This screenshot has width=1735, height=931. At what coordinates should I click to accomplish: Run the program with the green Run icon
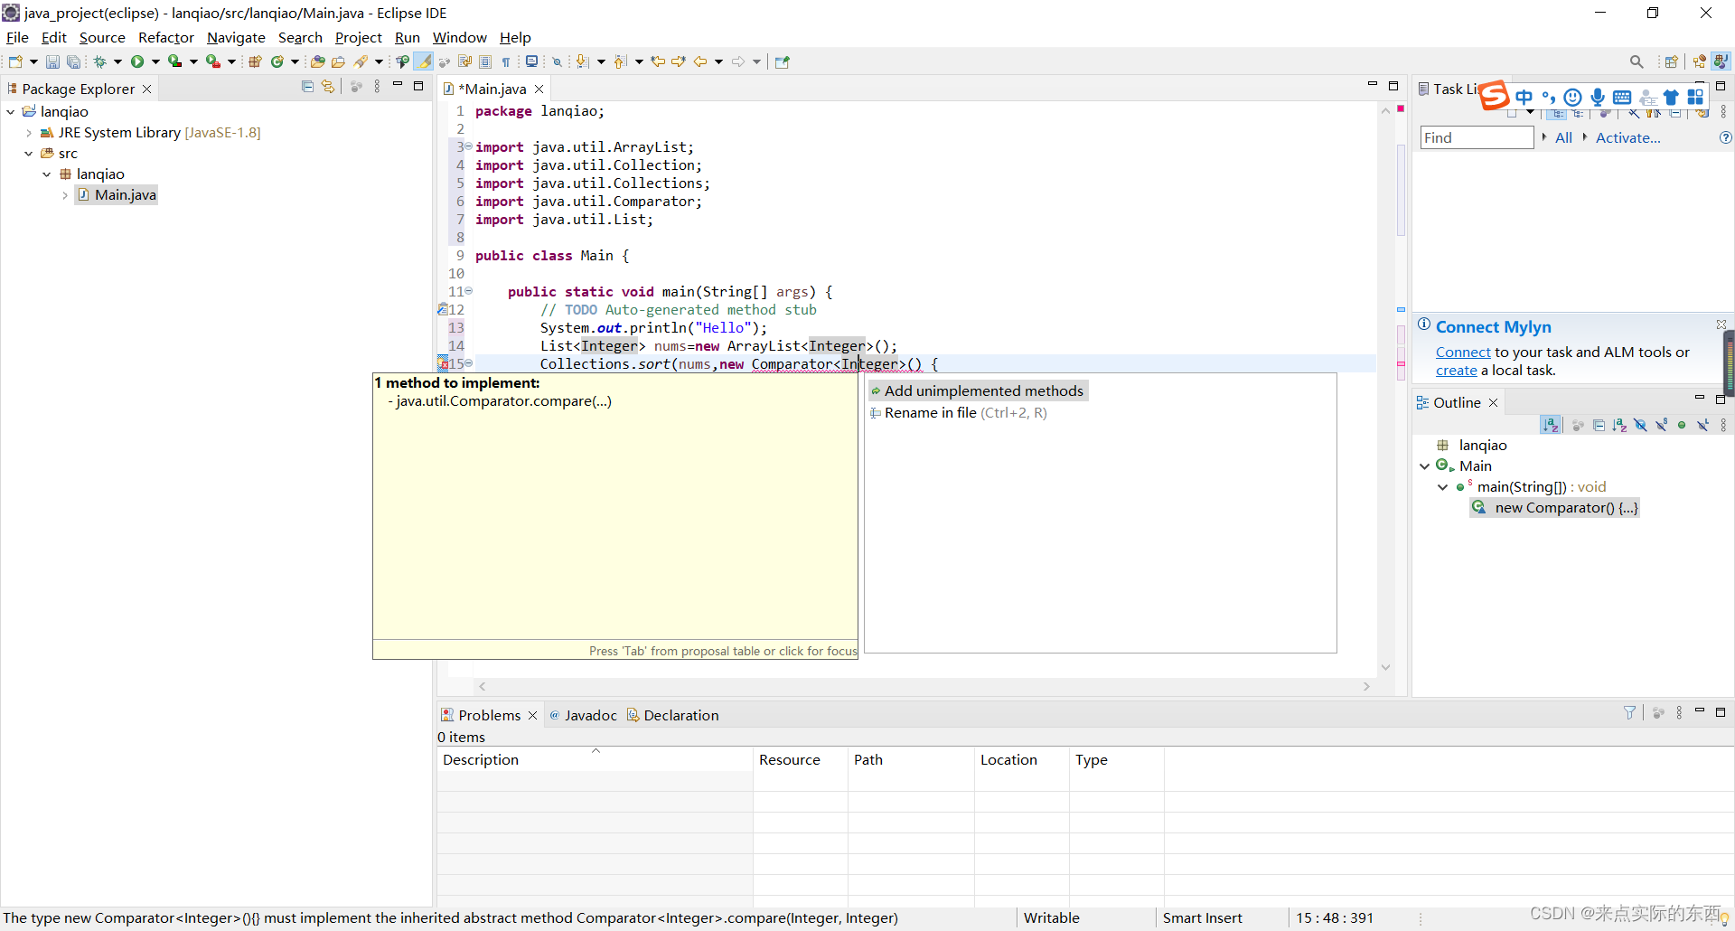138,61
